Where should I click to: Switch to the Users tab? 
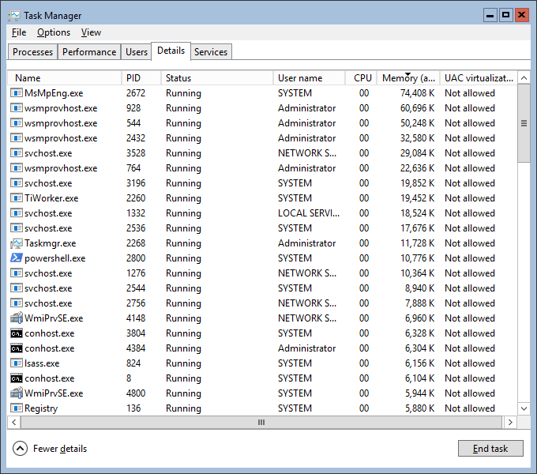tap(137, 51)
